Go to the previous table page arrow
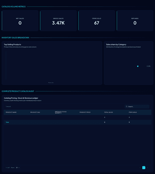Screen dimensions: 155x174 tap(140, 168)
